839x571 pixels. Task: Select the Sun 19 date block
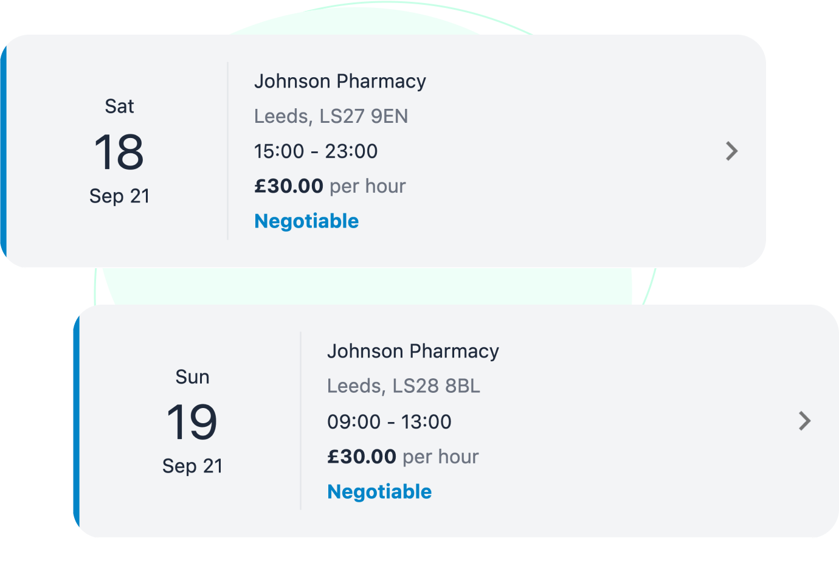[x=192, y=421]
